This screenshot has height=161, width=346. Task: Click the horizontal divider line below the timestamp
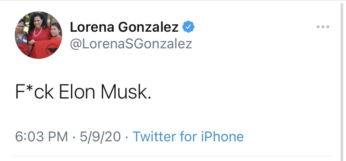pyautogui.click(x=173, y=156)
